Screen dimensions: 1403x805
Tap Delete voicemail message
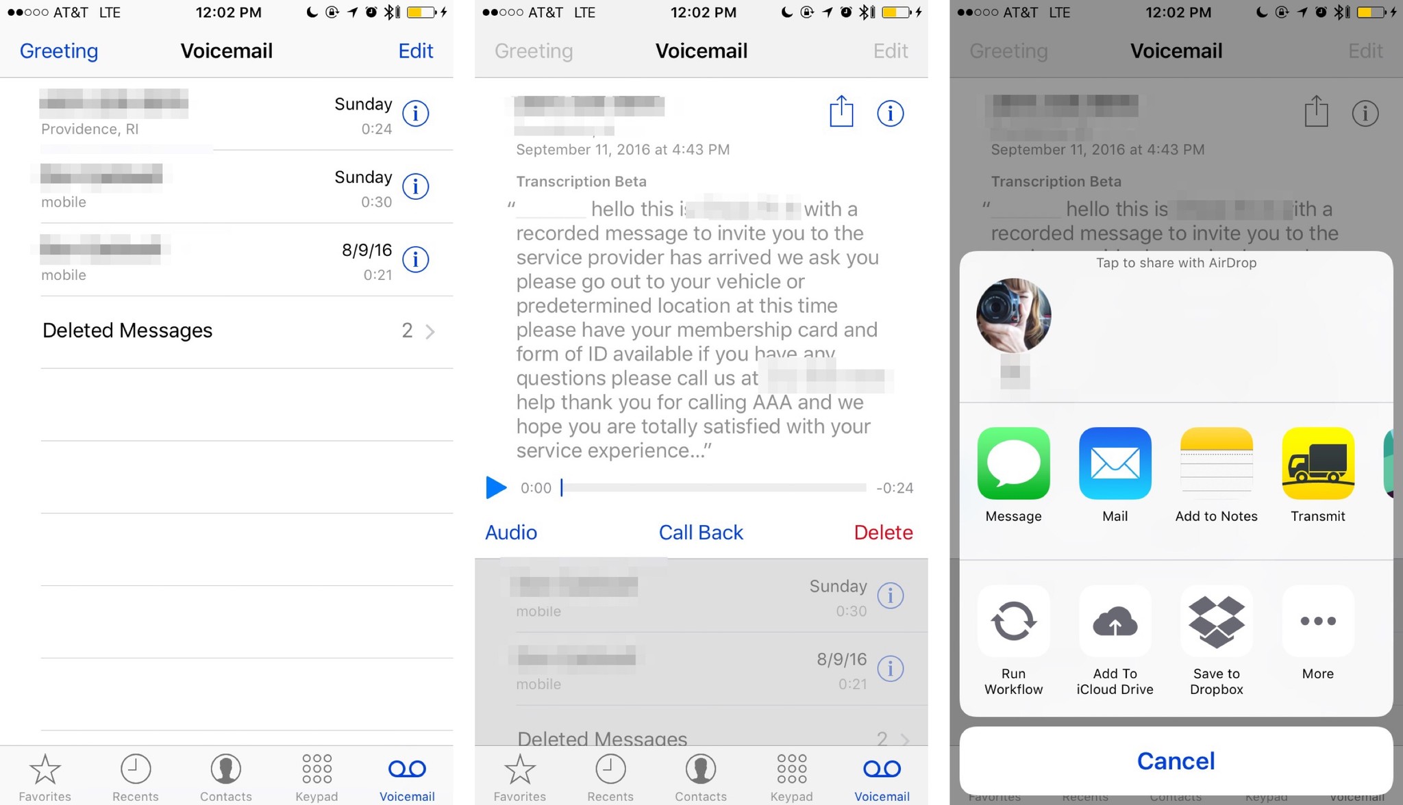[884, 533]
